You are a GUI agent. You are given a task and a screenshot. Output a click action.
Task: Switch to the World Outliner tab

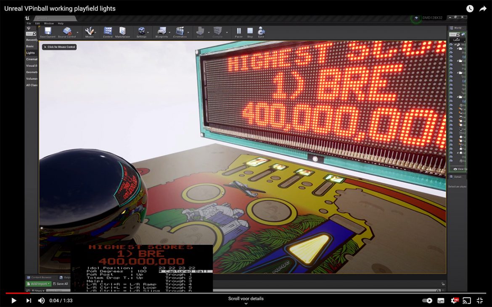456,28
